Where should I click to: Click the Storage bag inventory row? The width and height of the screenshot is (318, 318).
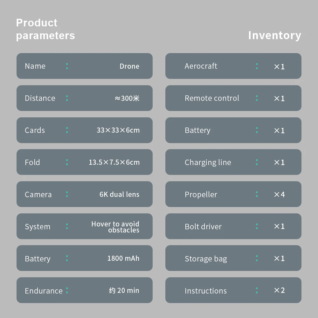tap(233, 258)
